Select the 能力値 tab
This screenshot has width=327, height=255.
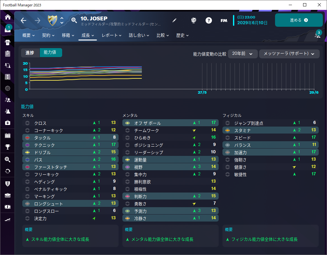(x=50, y=53)
